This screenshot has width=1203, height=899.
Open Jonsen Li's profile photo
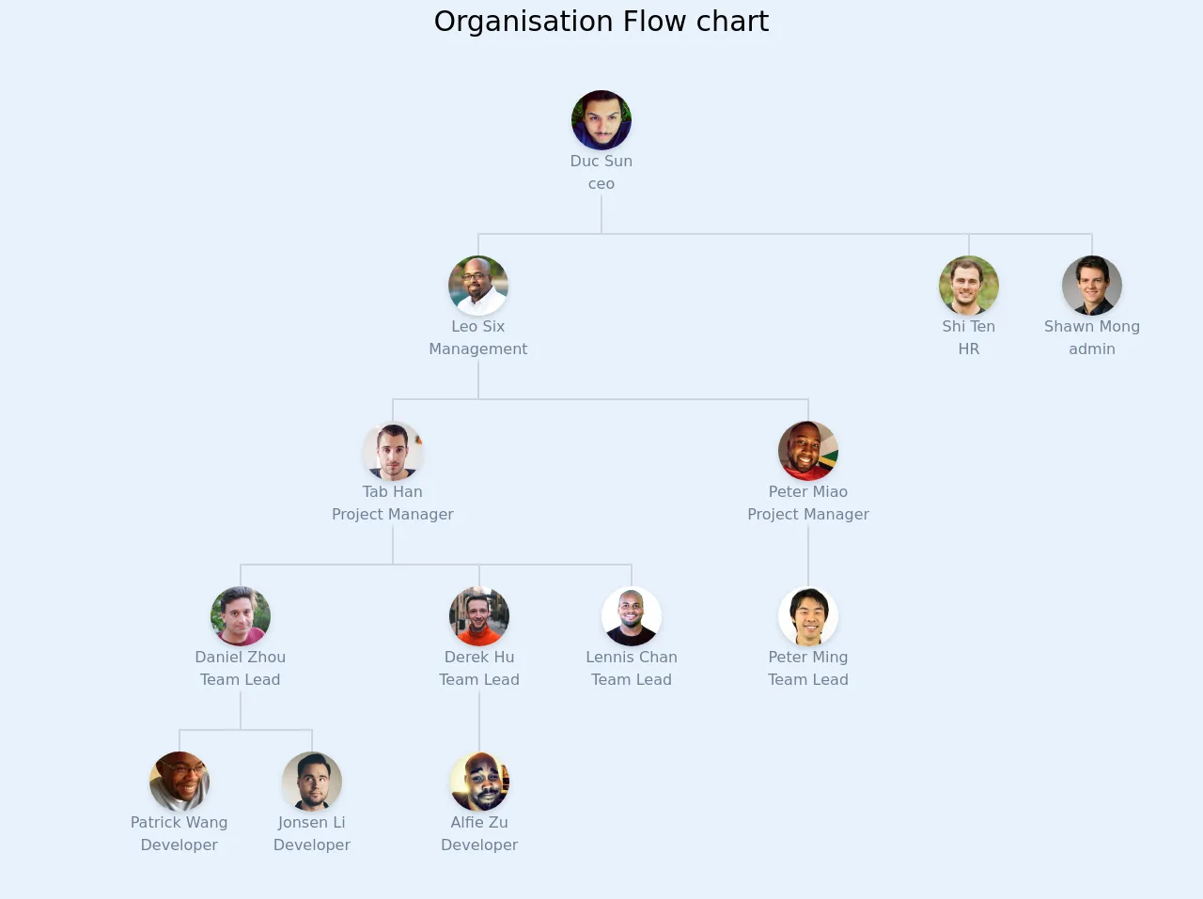click(312, 782)
